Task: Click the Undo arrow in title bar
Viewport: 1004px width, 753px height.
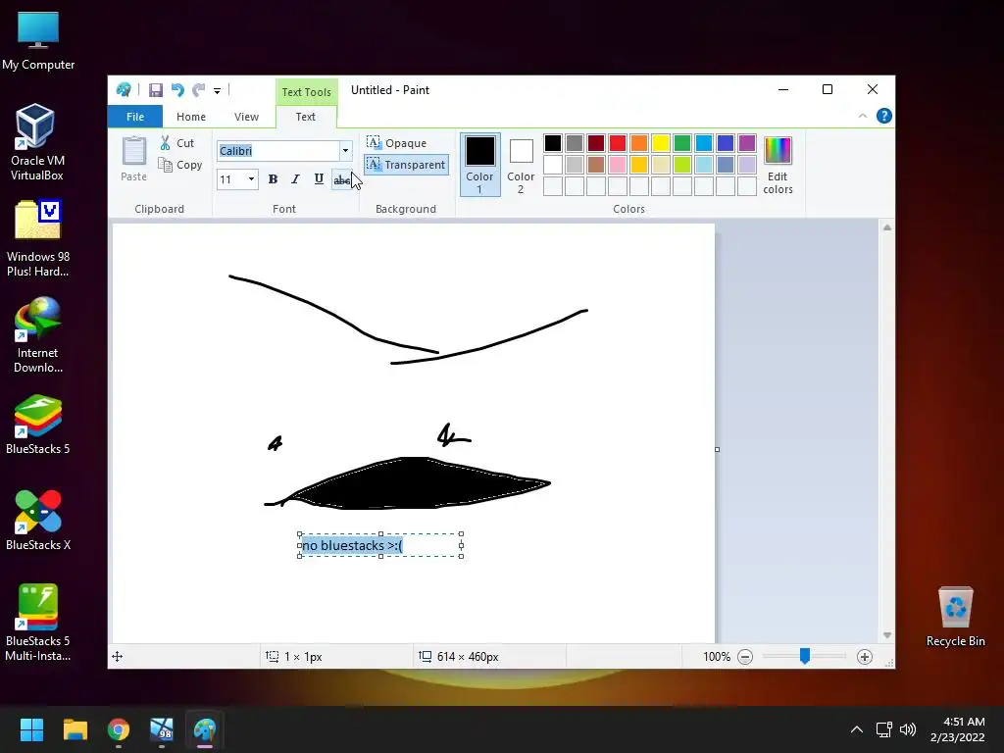Action: coord(177,90)
